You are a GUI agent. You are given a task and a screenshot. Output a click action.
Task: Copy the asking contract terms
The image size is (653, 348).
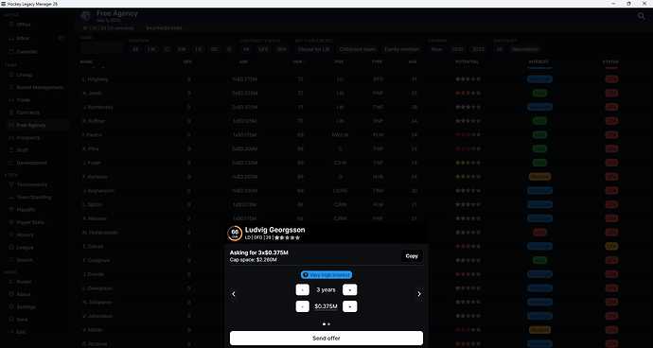point(412,256)
